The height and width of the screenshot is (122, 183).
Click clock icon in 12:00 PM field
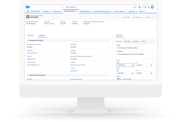pos(152,73)
